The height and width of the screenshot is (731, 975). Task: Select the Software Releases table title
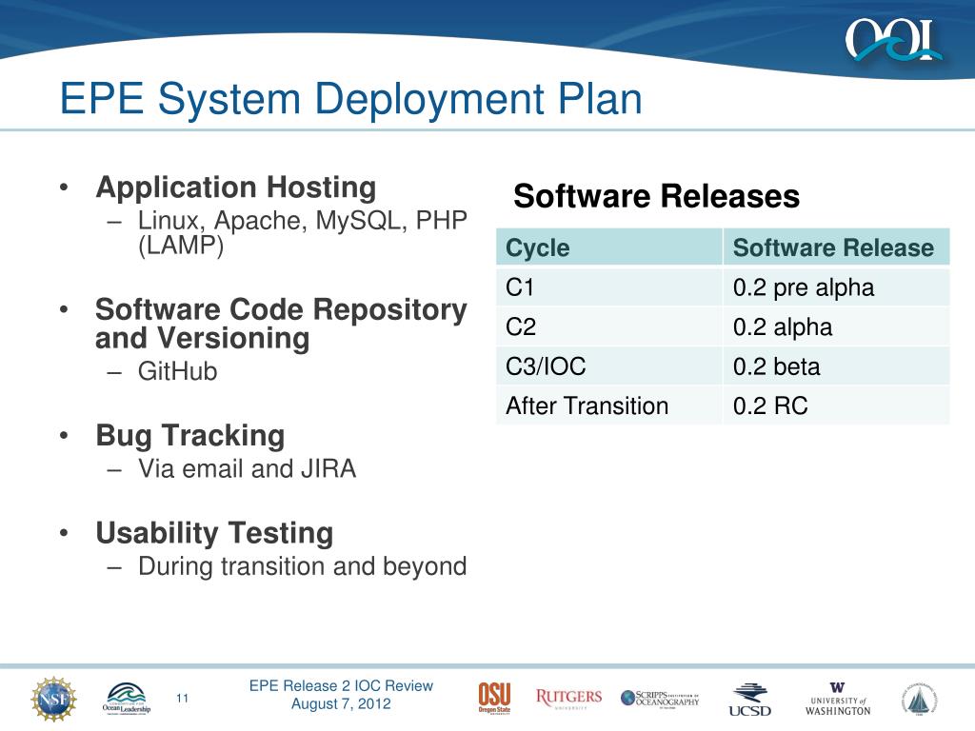[x=657, y=196]
